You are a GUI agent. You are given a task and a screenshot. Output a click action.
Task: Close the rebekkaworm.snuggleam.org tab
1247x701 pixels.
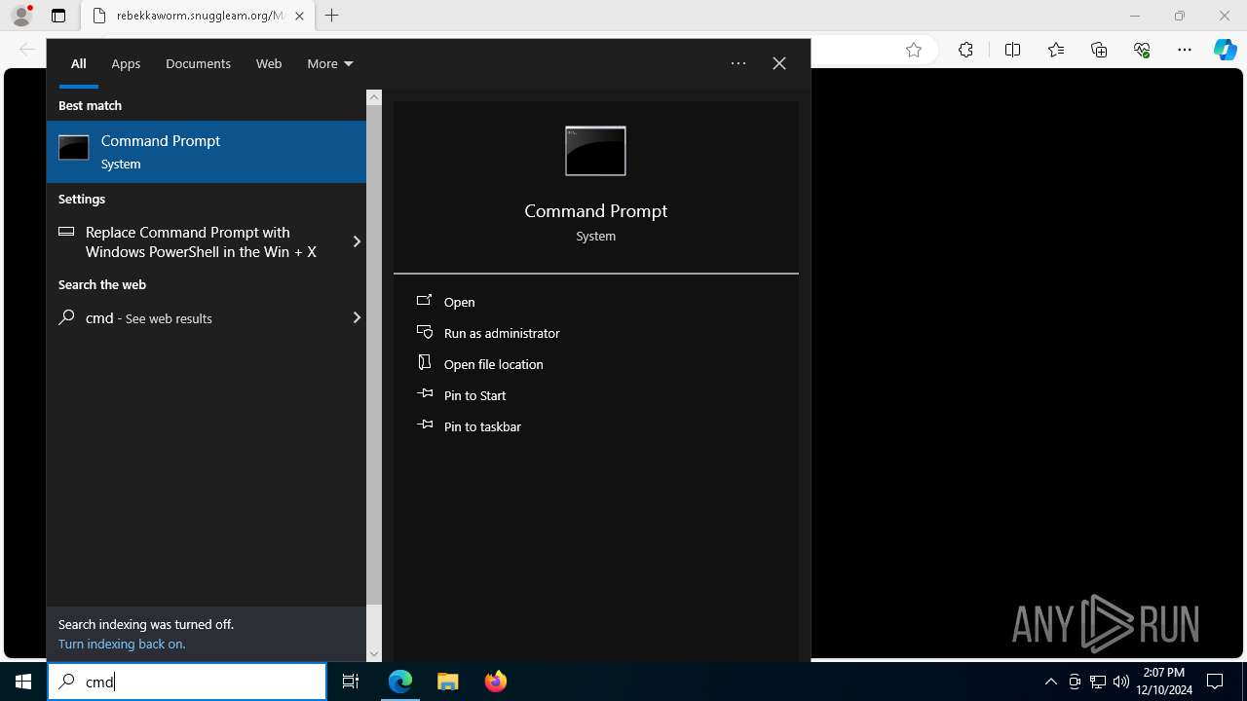point(299,16)
